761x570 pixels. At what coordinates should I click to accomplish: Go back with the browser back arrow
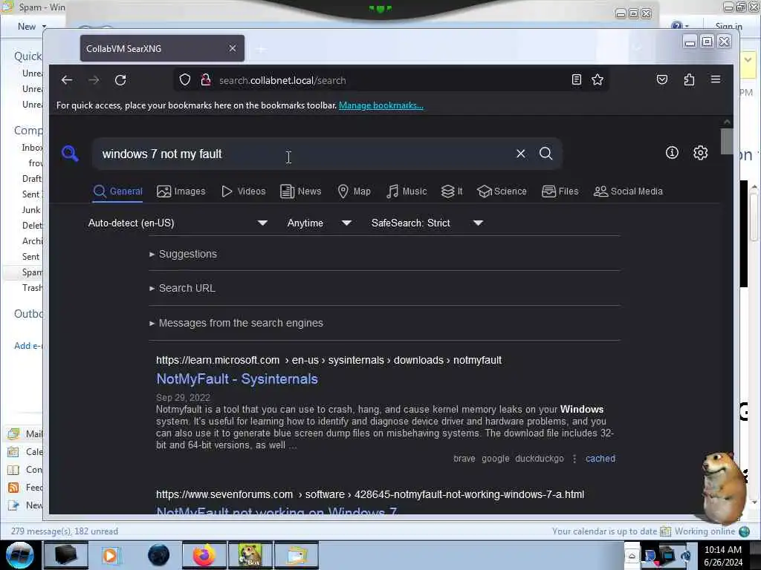[67, 80]
